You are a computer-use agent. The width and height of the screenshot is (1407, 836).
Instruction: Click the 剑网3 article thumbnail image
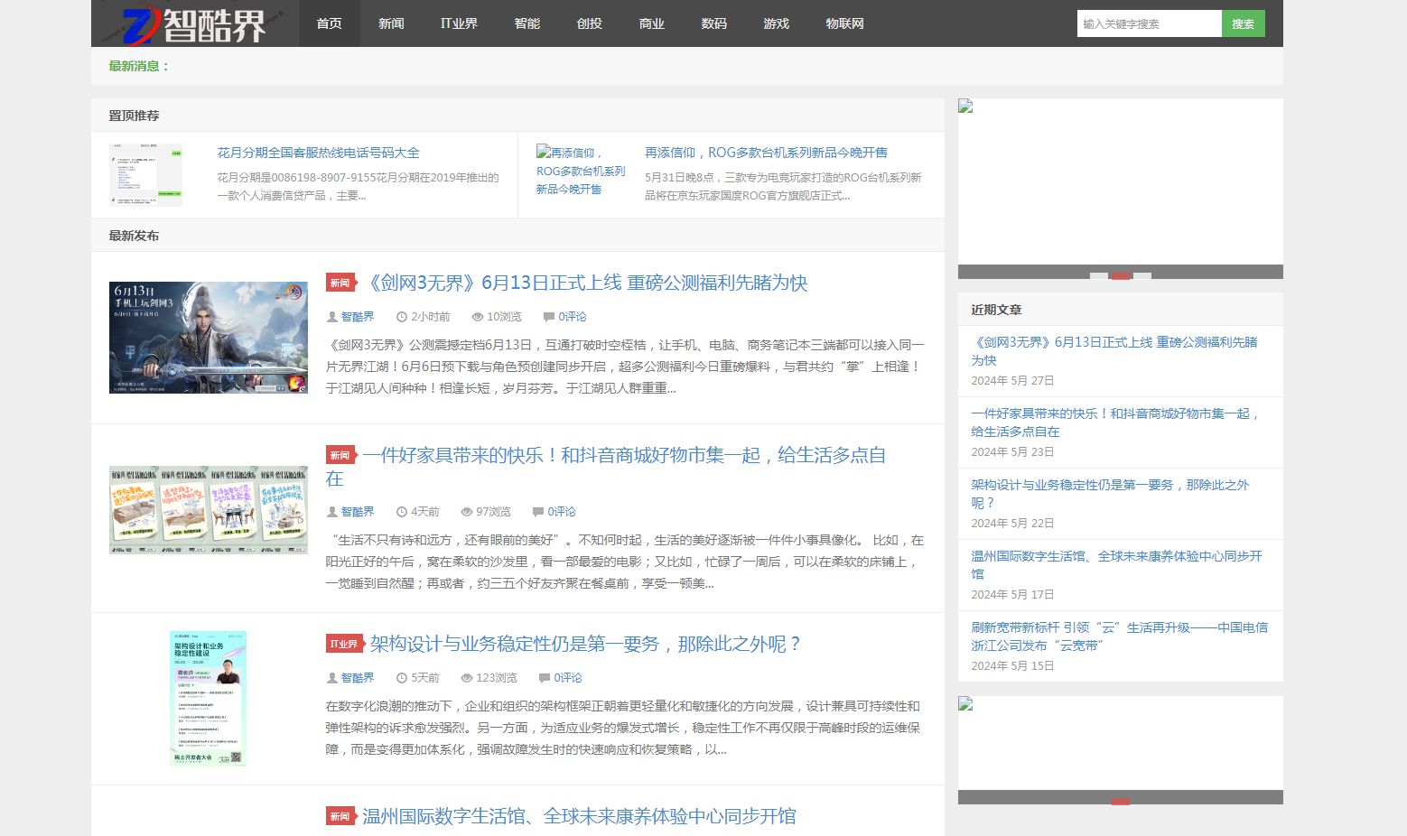click(209, 337)
